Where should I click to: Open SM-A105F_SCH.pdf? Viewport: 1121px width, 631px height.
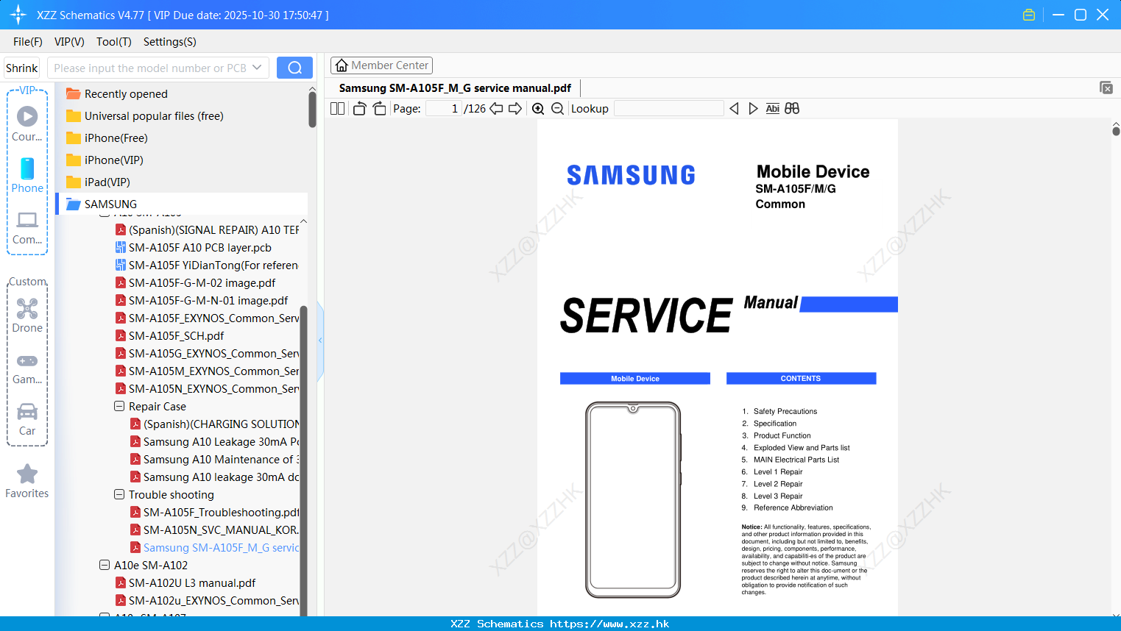pyautogui.click(x=177, y=335)
